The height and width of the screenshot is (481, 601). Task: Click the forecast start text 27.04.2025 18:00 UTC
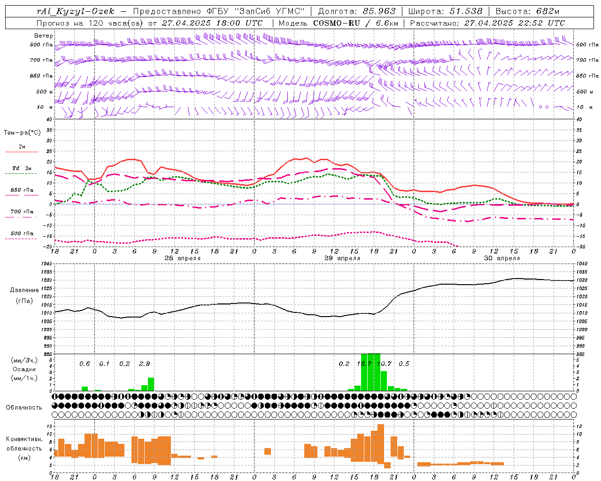[x=212, y=23]
